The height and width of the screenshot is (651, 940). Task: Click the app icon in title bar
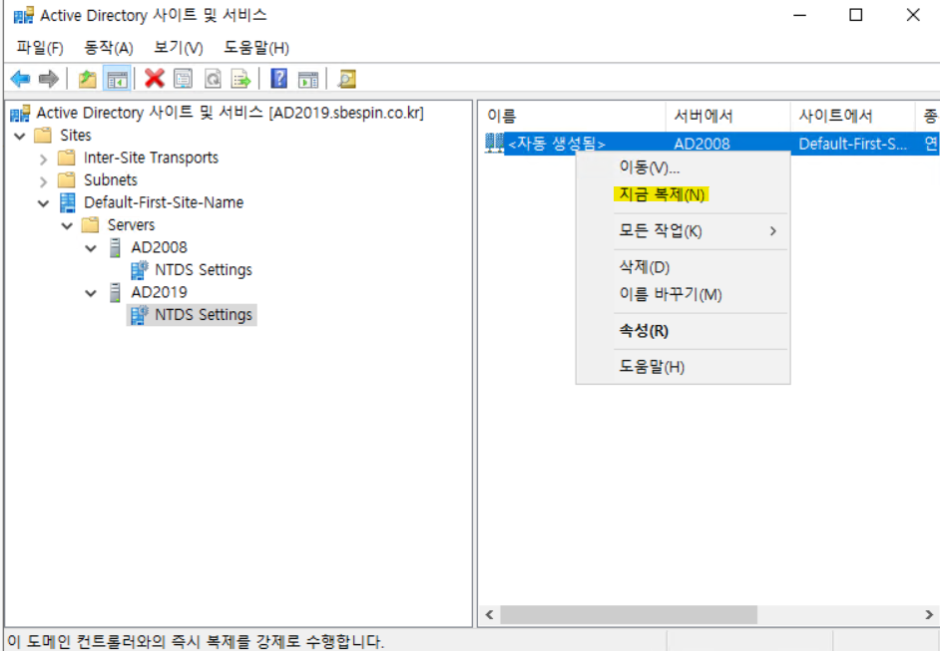point(23,15)
